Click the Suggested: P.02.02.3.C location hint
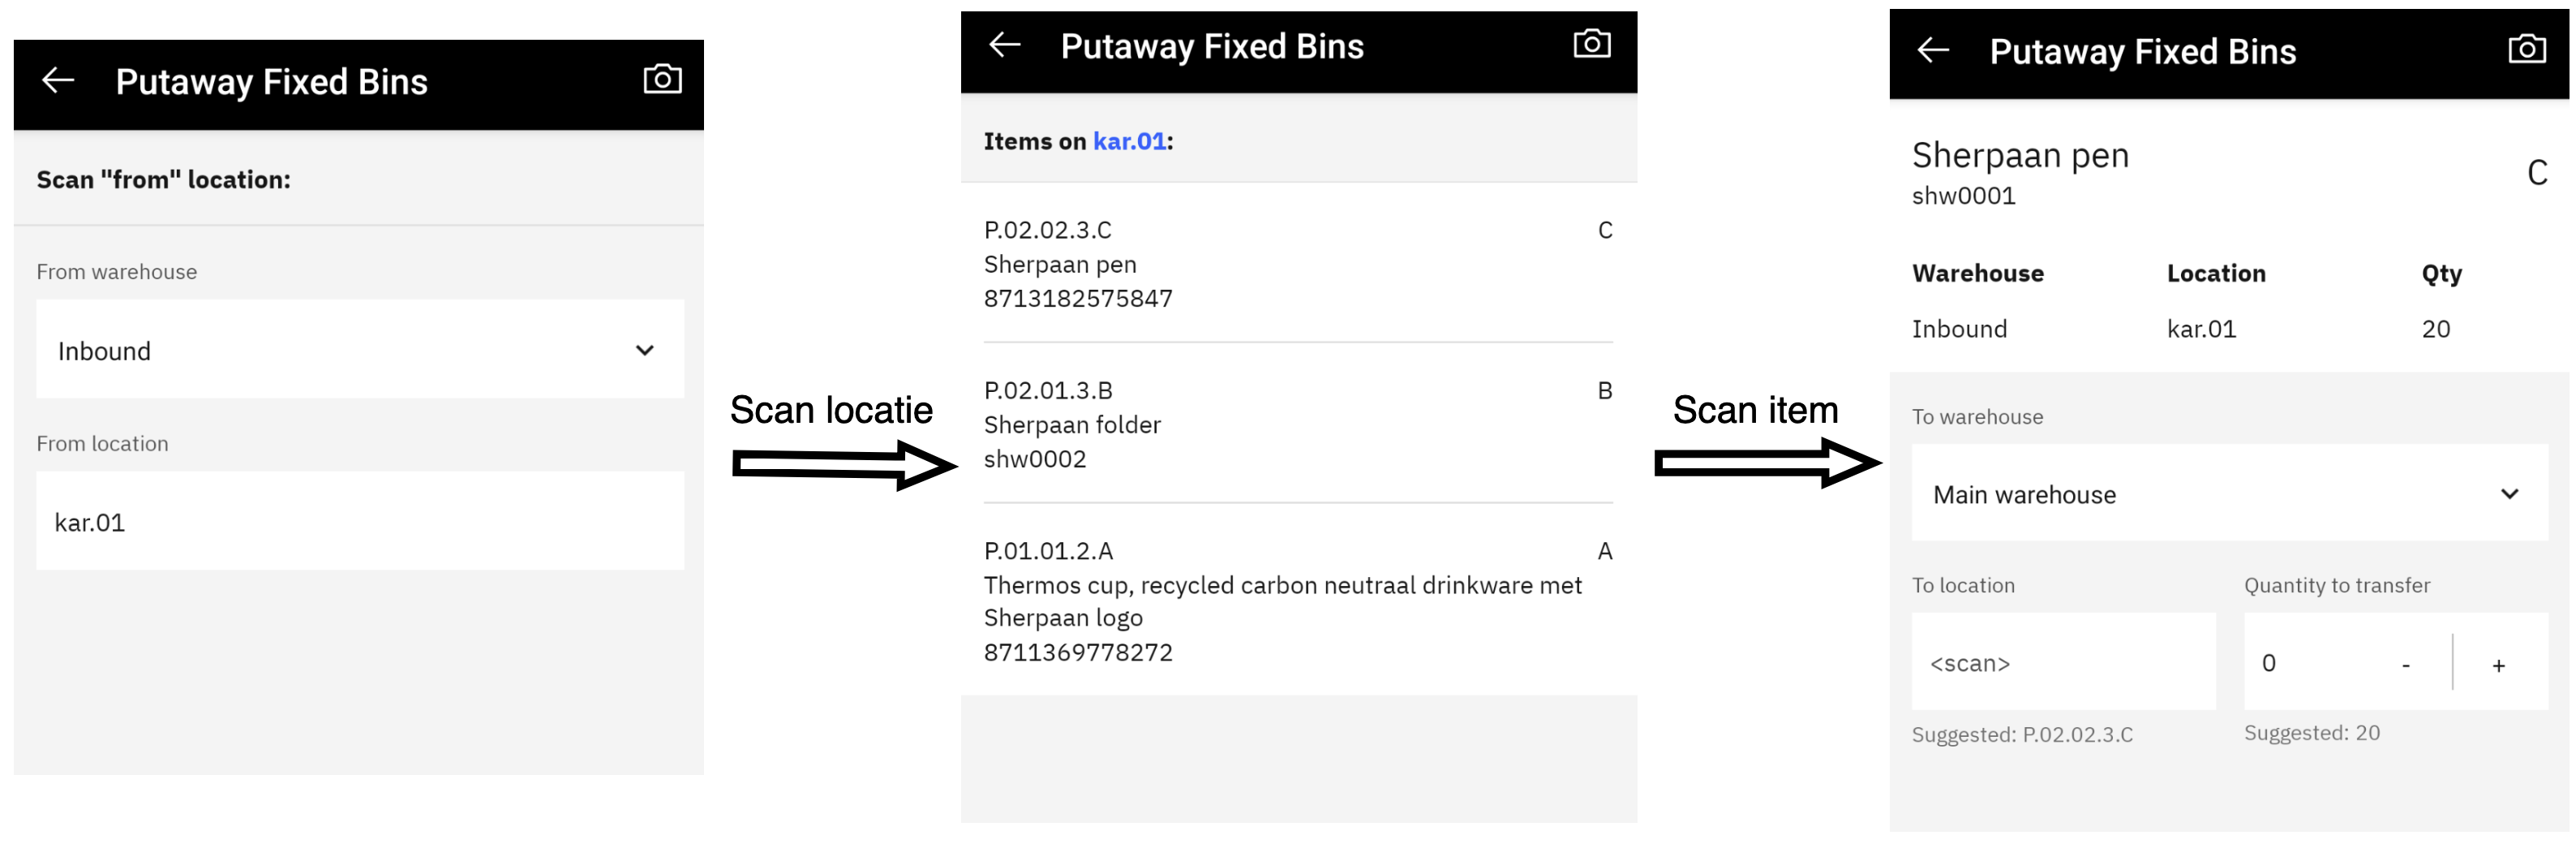The image size is (2576, 844). [x=2022, y=735]
